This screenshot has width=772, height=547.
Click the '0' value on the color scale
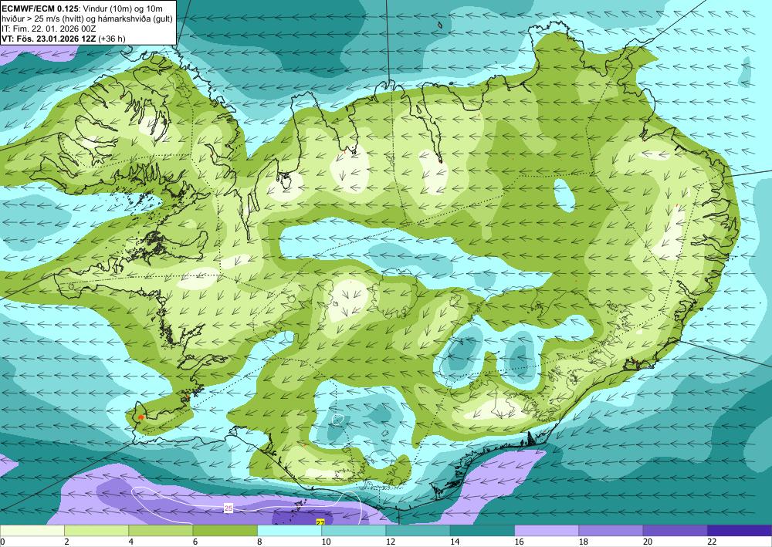pos(2,542)
